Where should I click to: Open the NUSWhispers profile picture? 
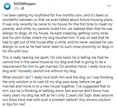point(7,6)
